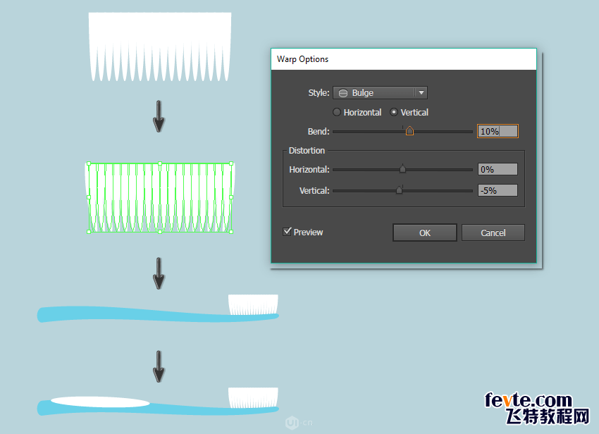Click the Bulge style icon
This screenshot has width=599, height=434.
[343, 93]
